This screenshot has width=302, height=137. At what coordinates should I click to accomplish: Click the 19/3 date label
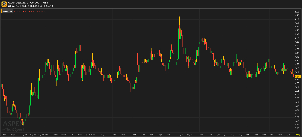151,135
